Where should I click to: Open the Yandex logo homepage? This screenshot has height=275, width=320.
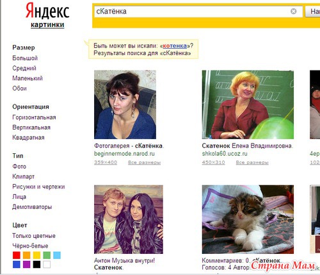[47, 11]
